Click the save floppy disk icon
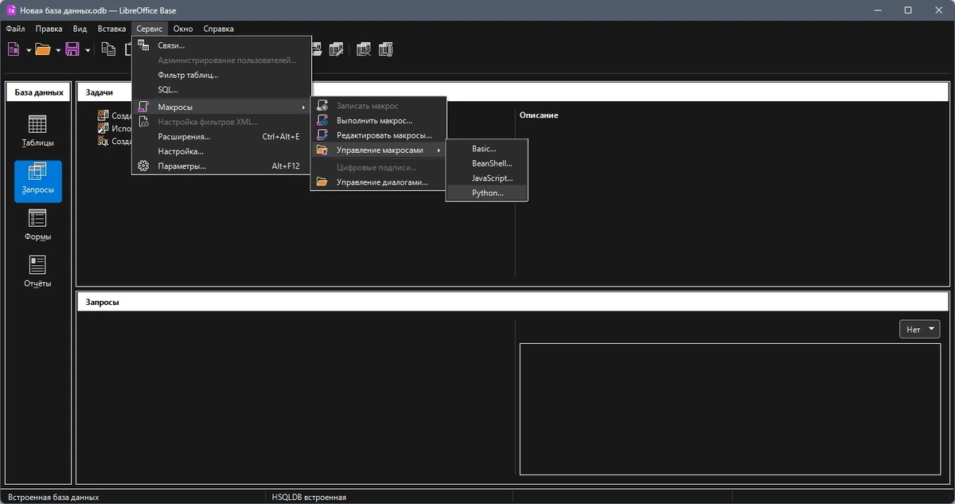955x504 pixels. click(72, 49)
